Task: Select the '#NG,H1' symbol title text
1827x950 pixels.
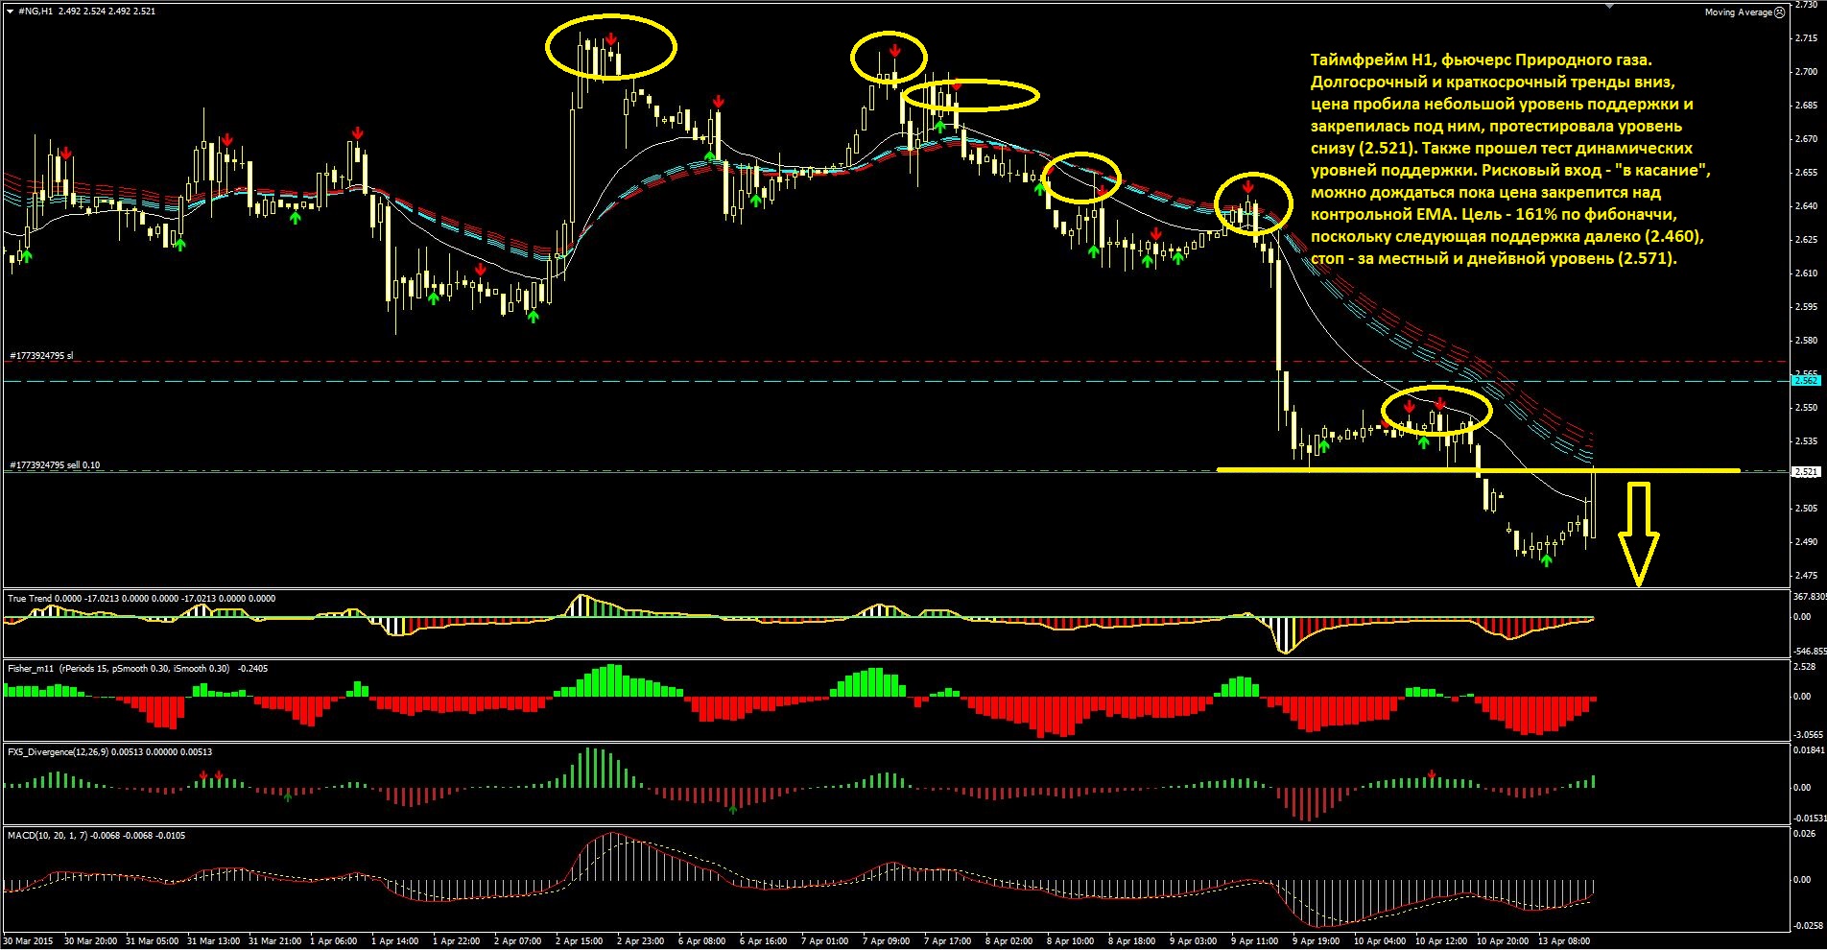Action: click(x=35, y=12)
